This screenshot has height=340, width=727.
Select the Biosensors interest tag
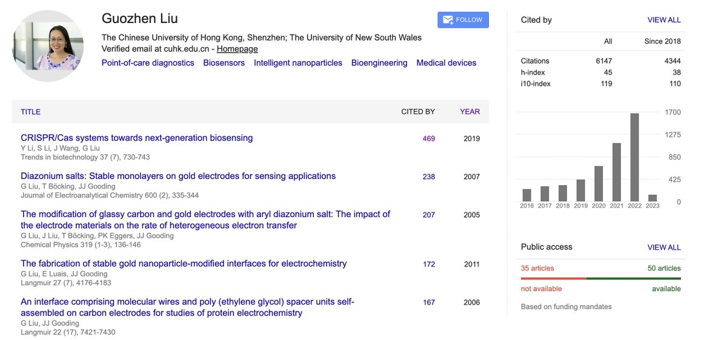pyautogui.click(x=224, y=63)
